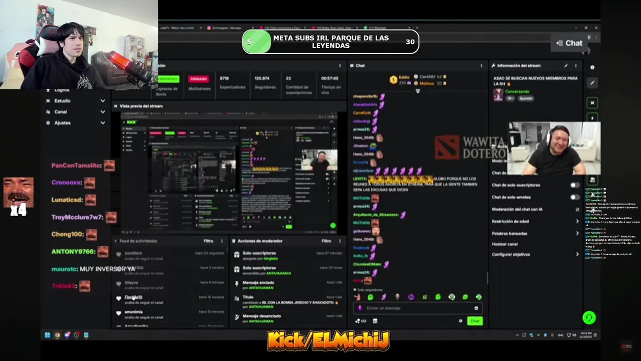Click the Chrome icon in taskbar
This screenshot has width=641, height=361.
click(x=57, y=335)
